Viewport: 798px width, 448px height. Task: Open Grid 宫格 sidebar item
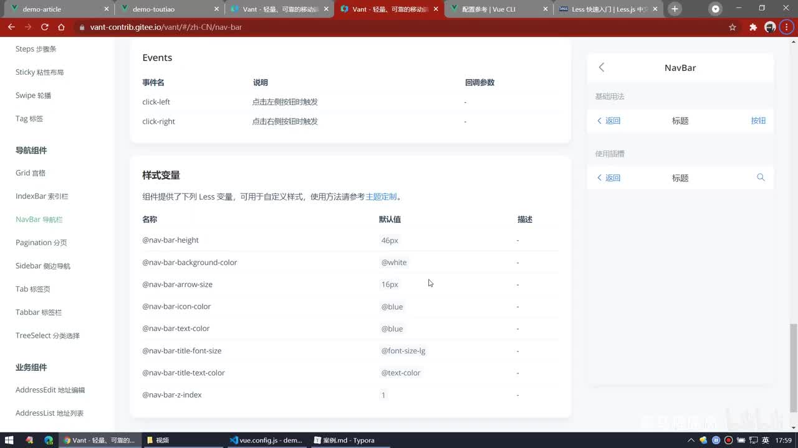(31, 173)
